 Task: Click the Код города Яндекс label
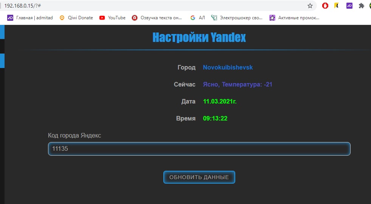[x=75, y=136]
